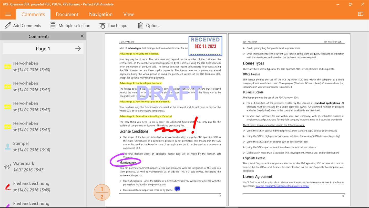Image resolution: width=369 pixels, height=208 pixels.
Task: Select the Page 1 header field
Action: (43, 49)
